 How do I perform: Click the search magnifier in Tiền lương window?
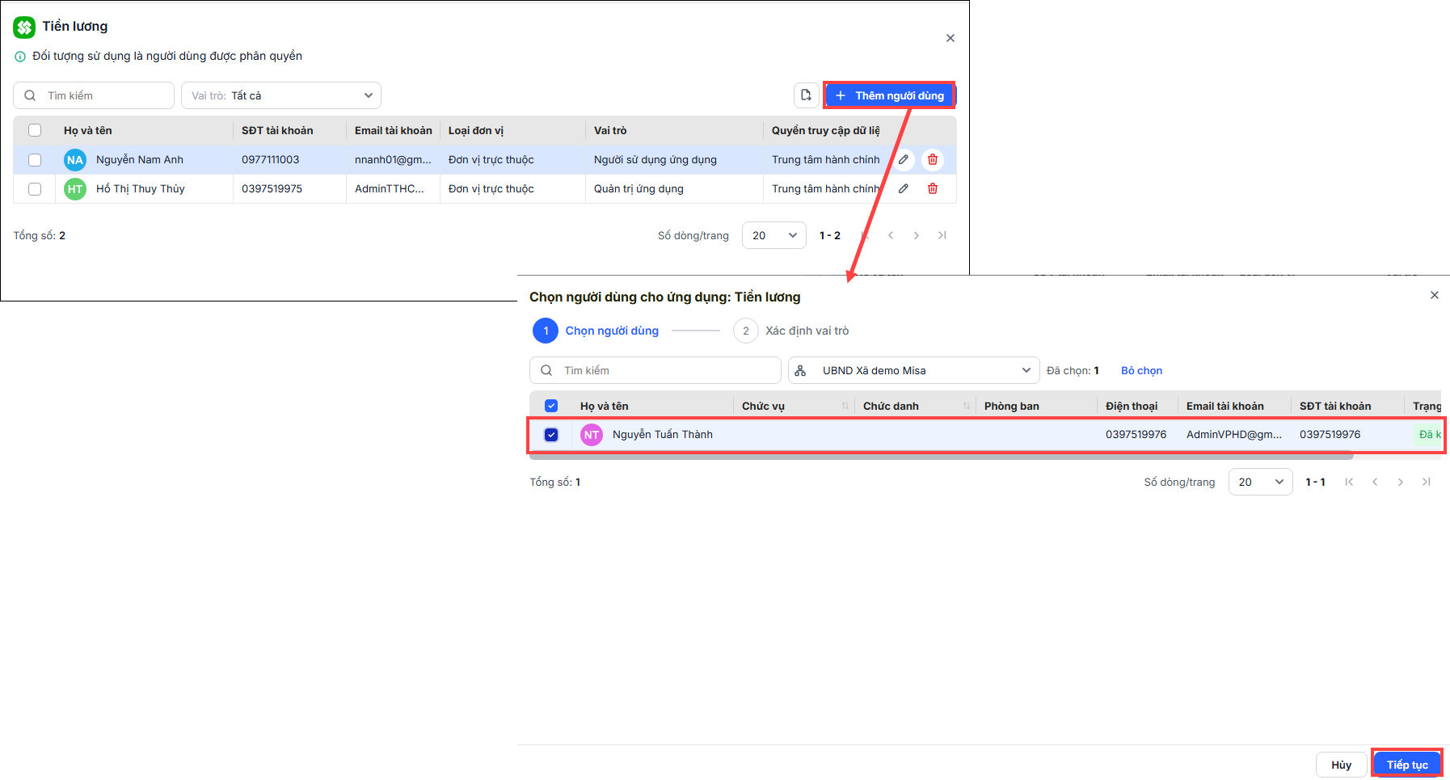point(30,95)
